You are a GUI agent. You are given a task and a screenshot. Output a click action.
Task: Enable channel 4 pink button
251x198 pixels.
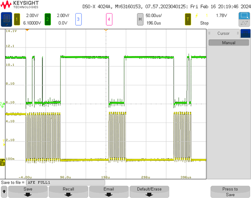point(109,19)
